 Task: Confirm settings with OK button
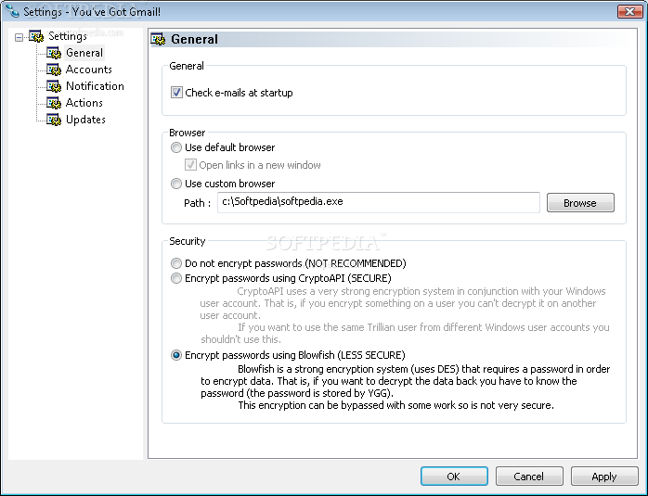point(454,477)
